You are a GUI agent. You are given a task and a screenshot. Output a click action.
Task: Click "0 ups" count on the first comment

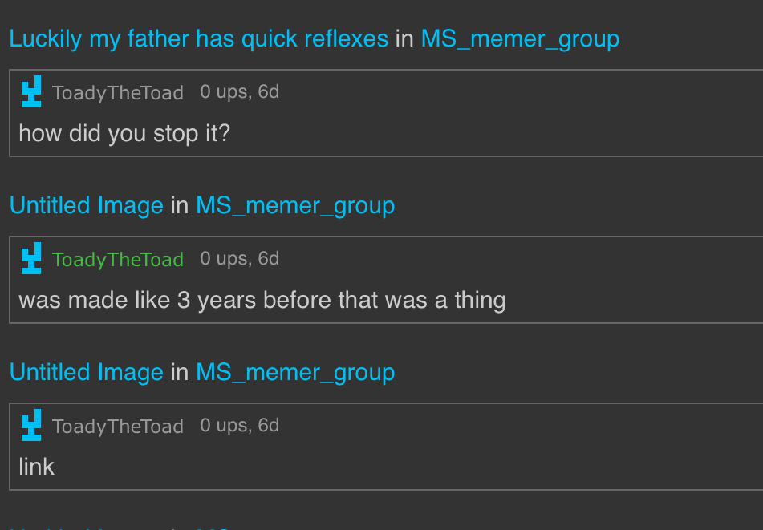(223, 92)
